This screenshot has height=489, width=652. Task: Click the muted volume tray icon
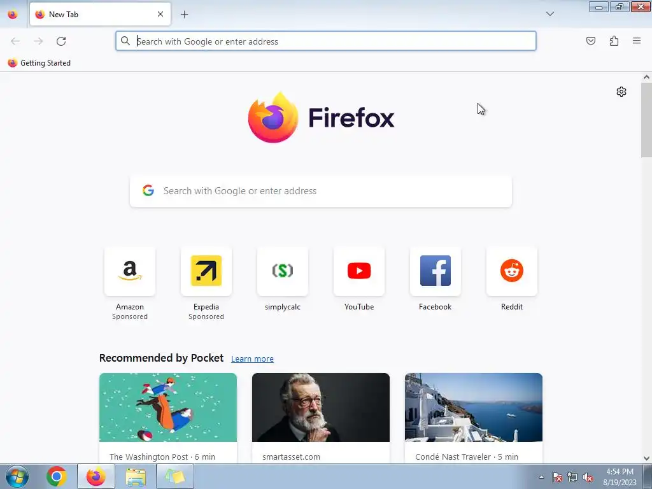(x=588, y=477)
